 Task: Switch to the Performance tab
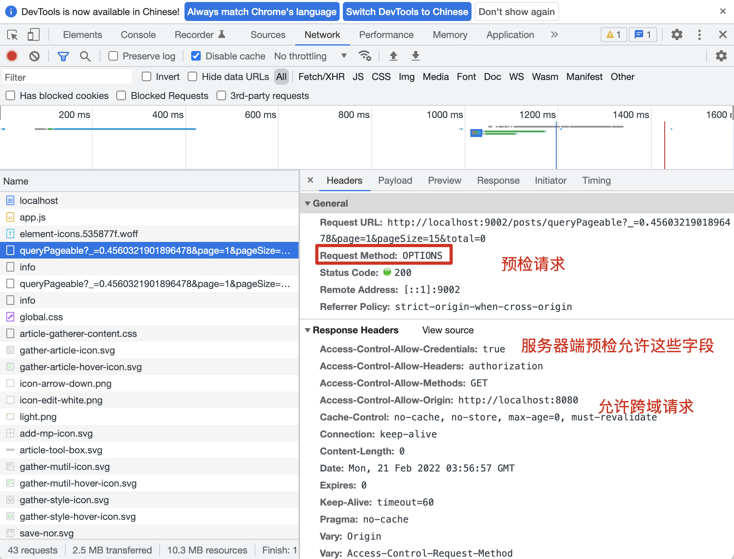pos(386,35)
